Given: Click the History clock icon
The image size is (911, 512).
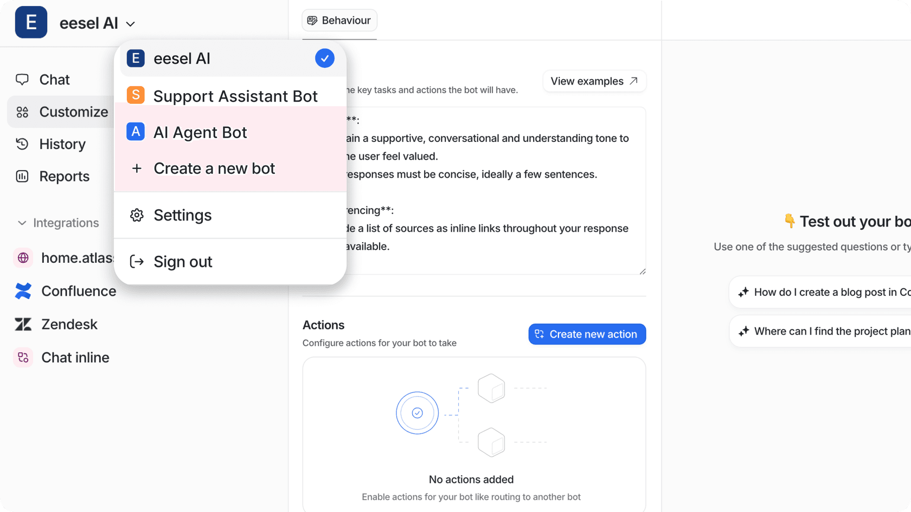Looking at the screenshot, I should click(x=22, y=144).
